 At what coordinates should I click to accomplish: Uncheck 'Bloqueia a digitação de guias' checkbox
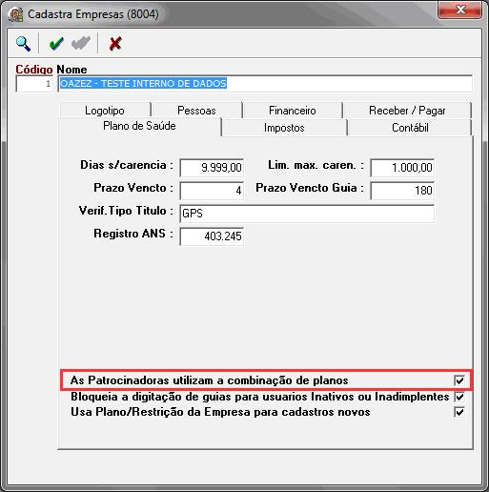[x=459, y=397]
